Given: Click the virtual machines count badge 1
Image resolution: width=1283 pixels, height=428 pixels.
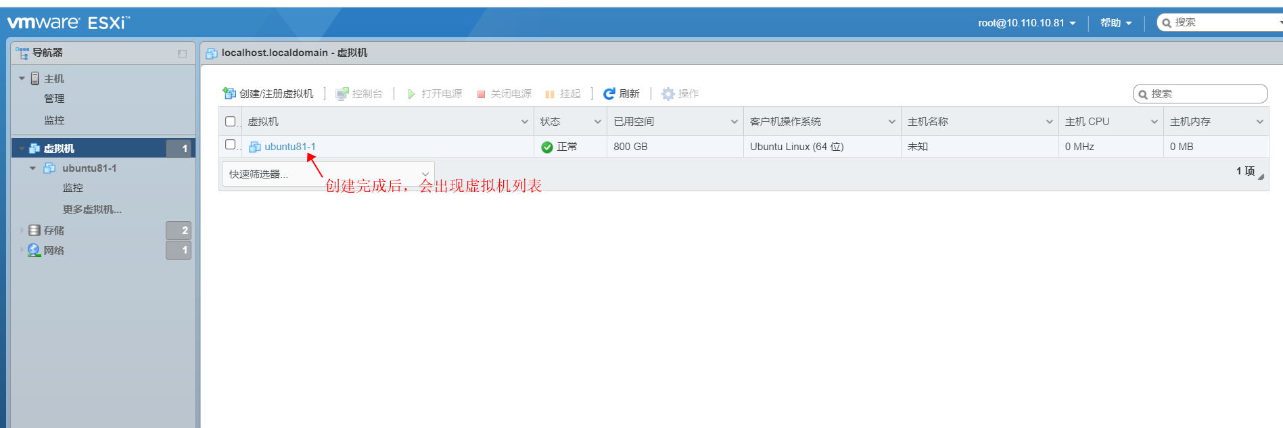Looking at the screenshot, I should [179, 148].
